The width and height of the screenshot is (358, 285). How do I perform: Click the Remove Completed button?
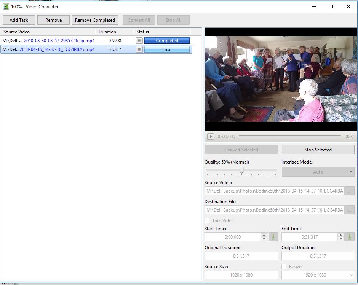point(95,20)
